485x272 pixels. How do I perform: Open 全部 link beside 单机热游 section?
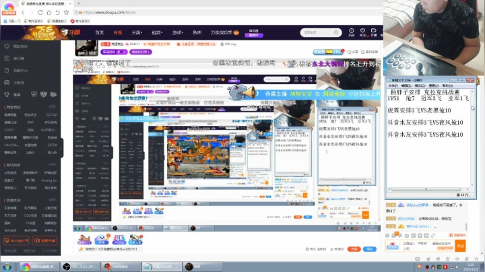coord(53,165)
